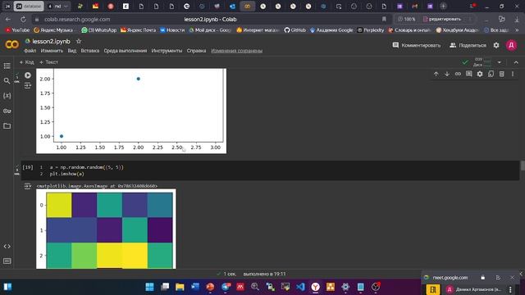Delete the cell with trash icon
This screenshot has height=295, width=525.
501,74
